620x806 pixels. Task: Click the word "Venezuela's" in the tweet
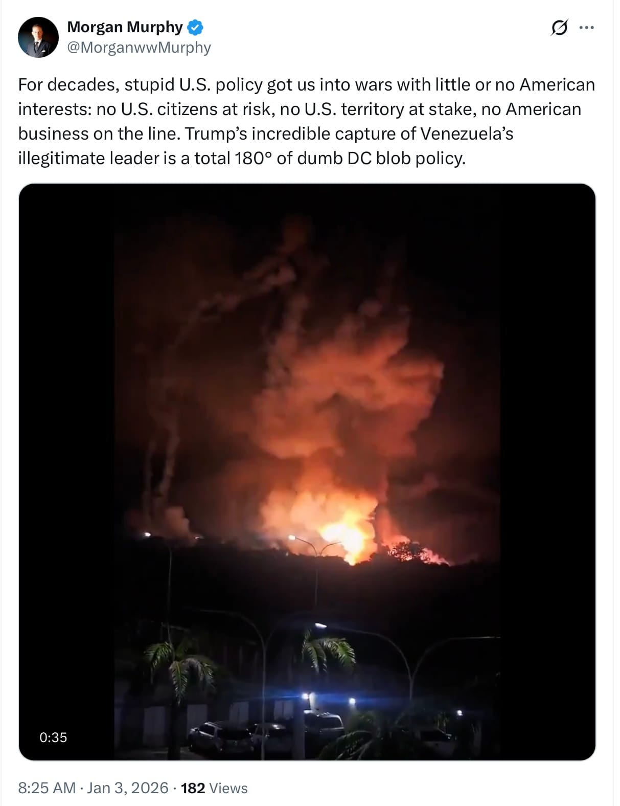[467, 133]
